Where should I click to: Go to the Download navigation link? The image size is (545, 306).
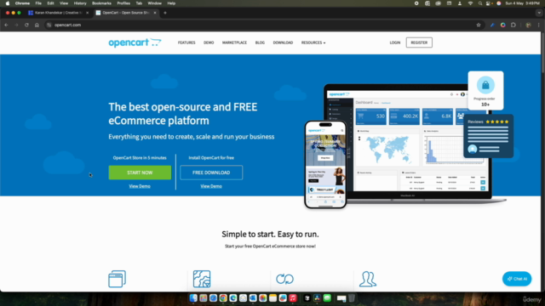pos(283,42)
